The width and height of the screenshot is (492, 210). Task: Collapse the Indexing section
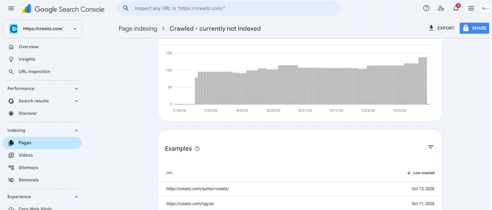click(x=76, y=130)
